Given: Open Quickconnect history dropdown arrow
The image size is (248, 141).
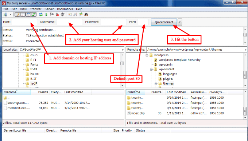Looking at the screenshot, I should click(180, 22).
